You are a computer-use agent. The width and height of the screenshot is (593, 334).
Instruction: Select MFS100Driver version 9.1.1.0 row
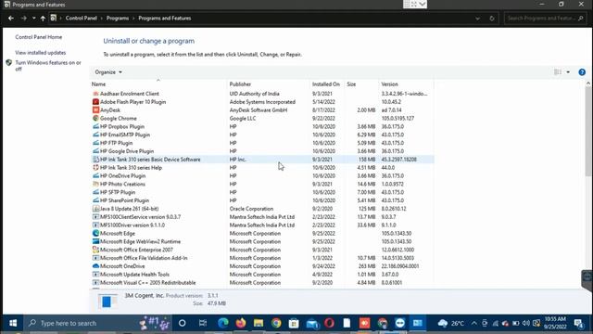[262, 225]
